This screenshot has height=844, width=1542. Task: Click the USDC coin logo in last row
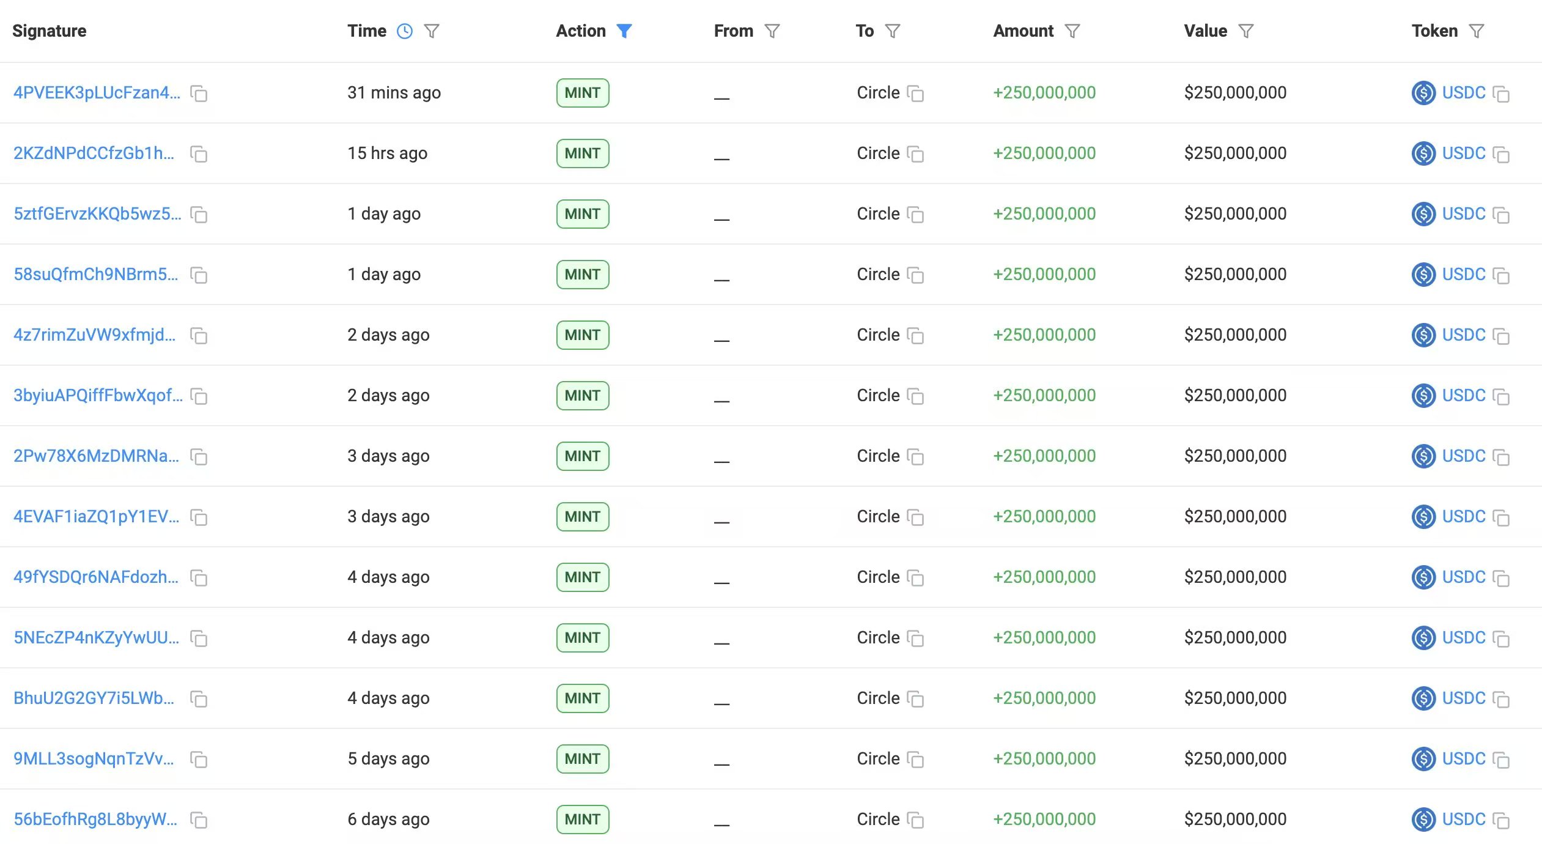pos(1423,819)
